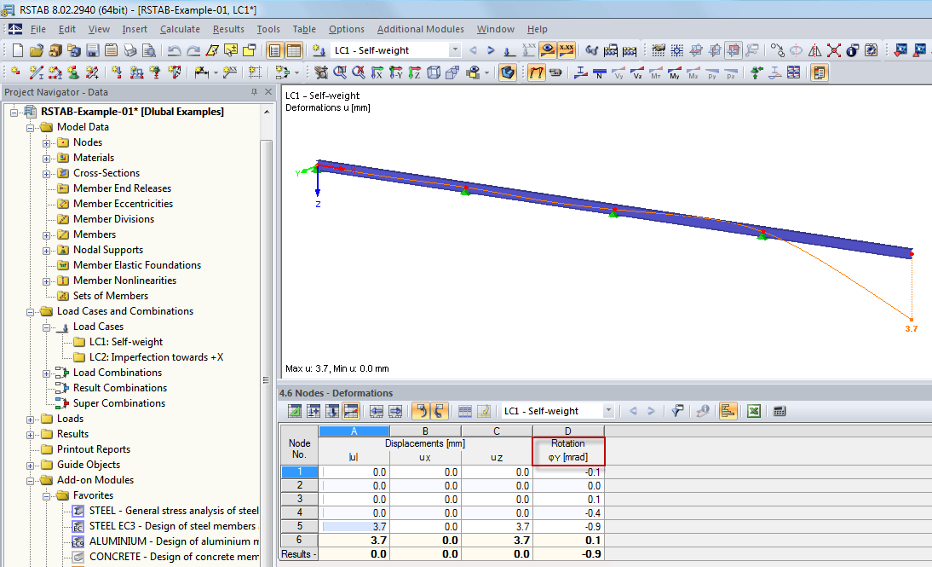Viewport: 932px width, 567px height.
Task: Click the minus-Y direction view icon
Action: pyautogui.click(x=396, y=72)
